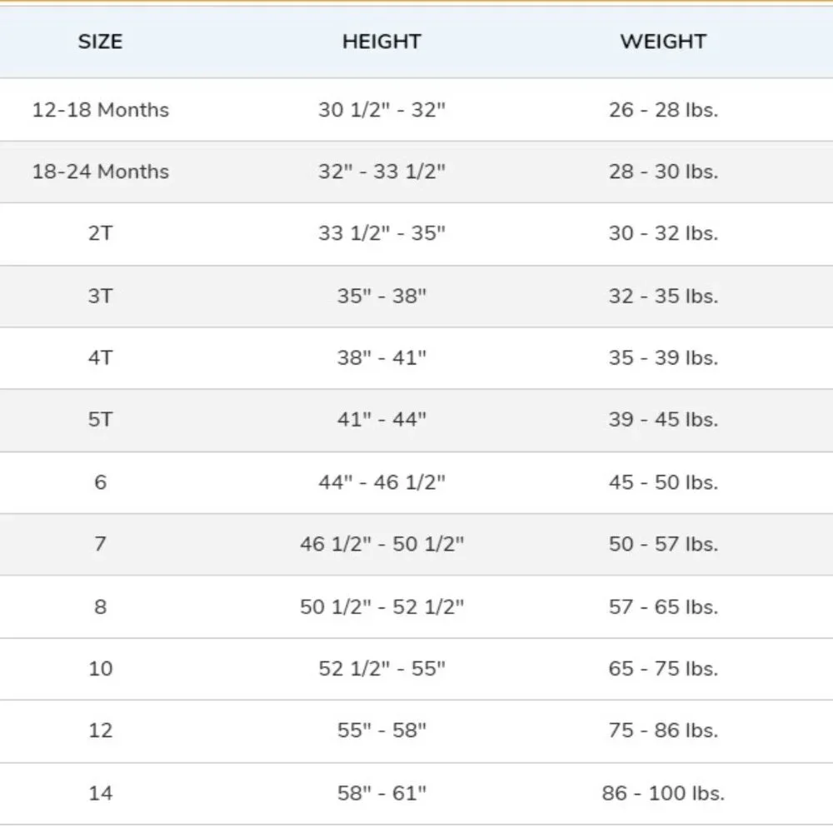Click weight value 65 - 75 lbs.
Viewport: 833px width, 833px height.
[x=664, y=668]
